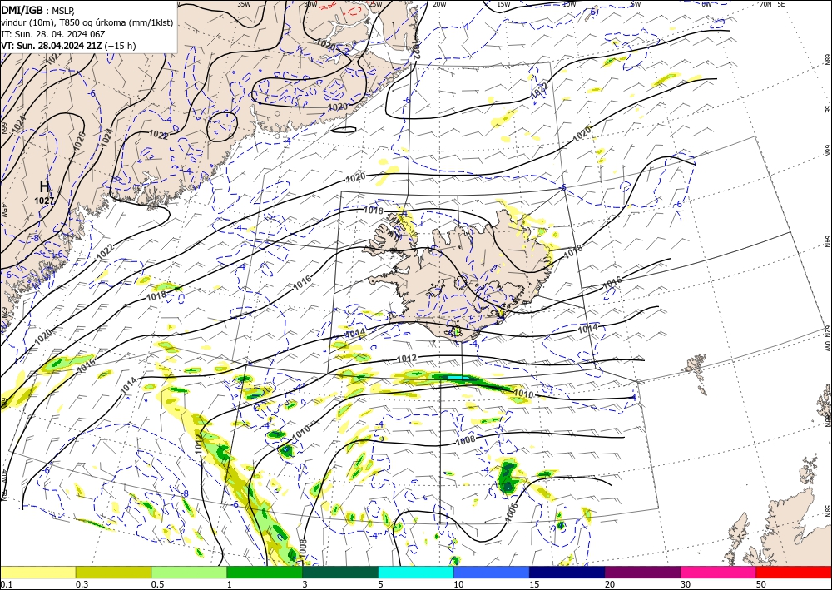Click the red 50+ legend color segment
The height and width of the screenshot is (590, 832).
coord(794,572)
